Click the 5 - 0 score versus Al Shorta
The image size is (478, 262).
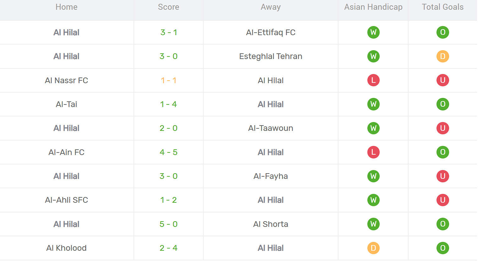168,224
